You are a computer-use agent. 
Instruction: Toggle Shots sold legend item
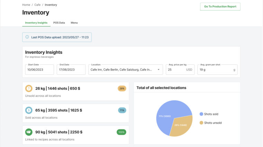pyautogui.click(x=209, y=114)
